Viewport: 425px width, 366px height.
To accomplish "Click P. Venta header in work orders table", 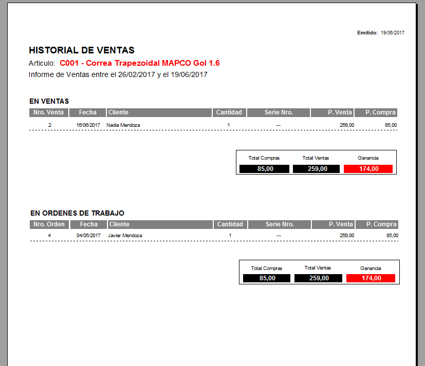I will (333, 224).
